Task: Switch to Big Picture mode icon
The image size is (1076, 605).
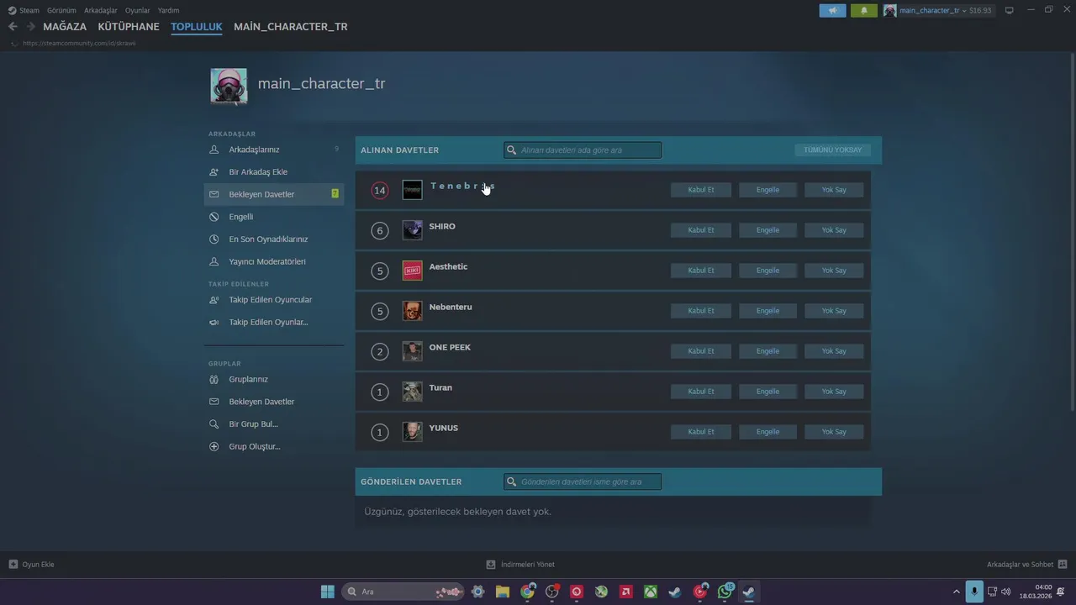Action: pyautogui.click(x=1010, y=10)
